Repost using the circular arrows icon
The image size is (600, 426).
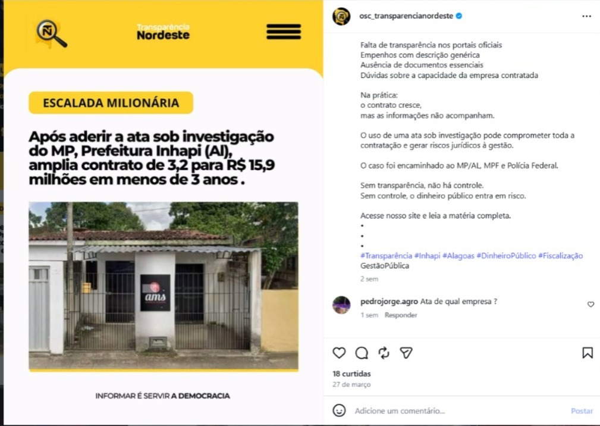tap(384, 353)
